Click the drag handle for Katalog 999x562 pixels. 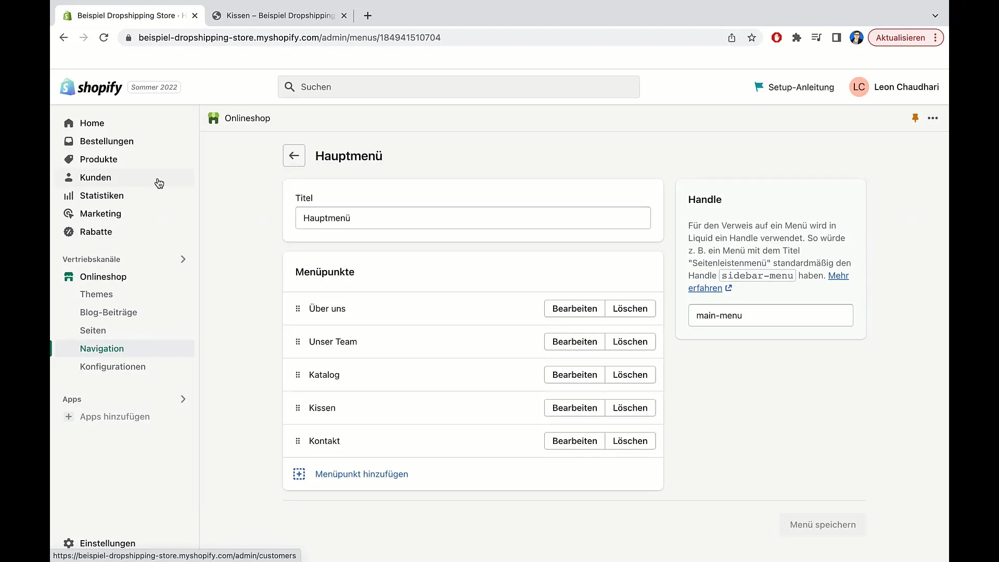298,375
